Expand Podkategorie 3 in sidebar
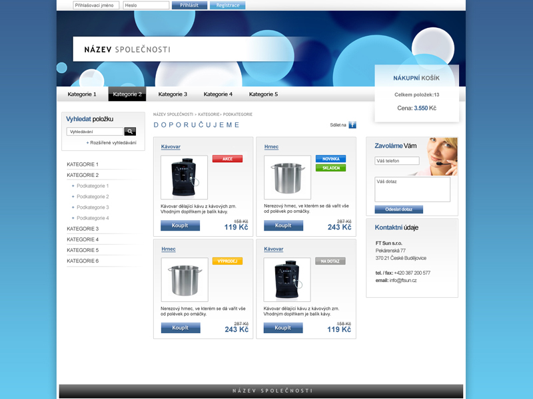 92,207
